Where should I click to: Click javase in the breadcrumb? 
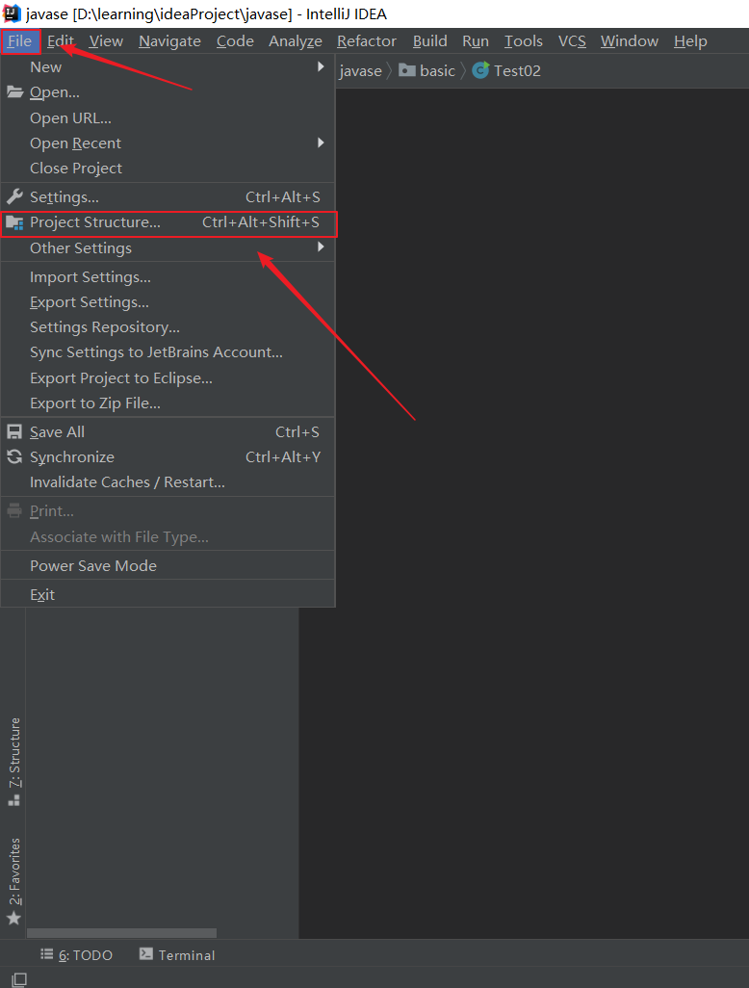tap(360, 70)
